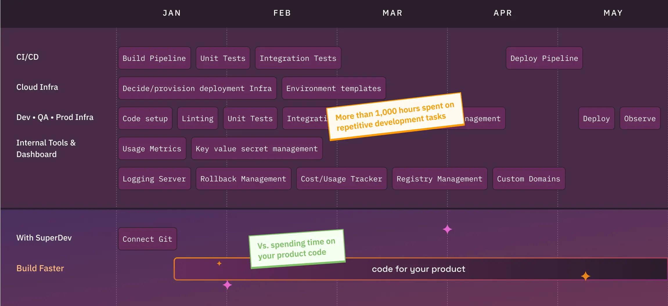The height and width of the screenshot is (306, 668).
Task: Click the Deploy task in May
Action: coord(596,119)
